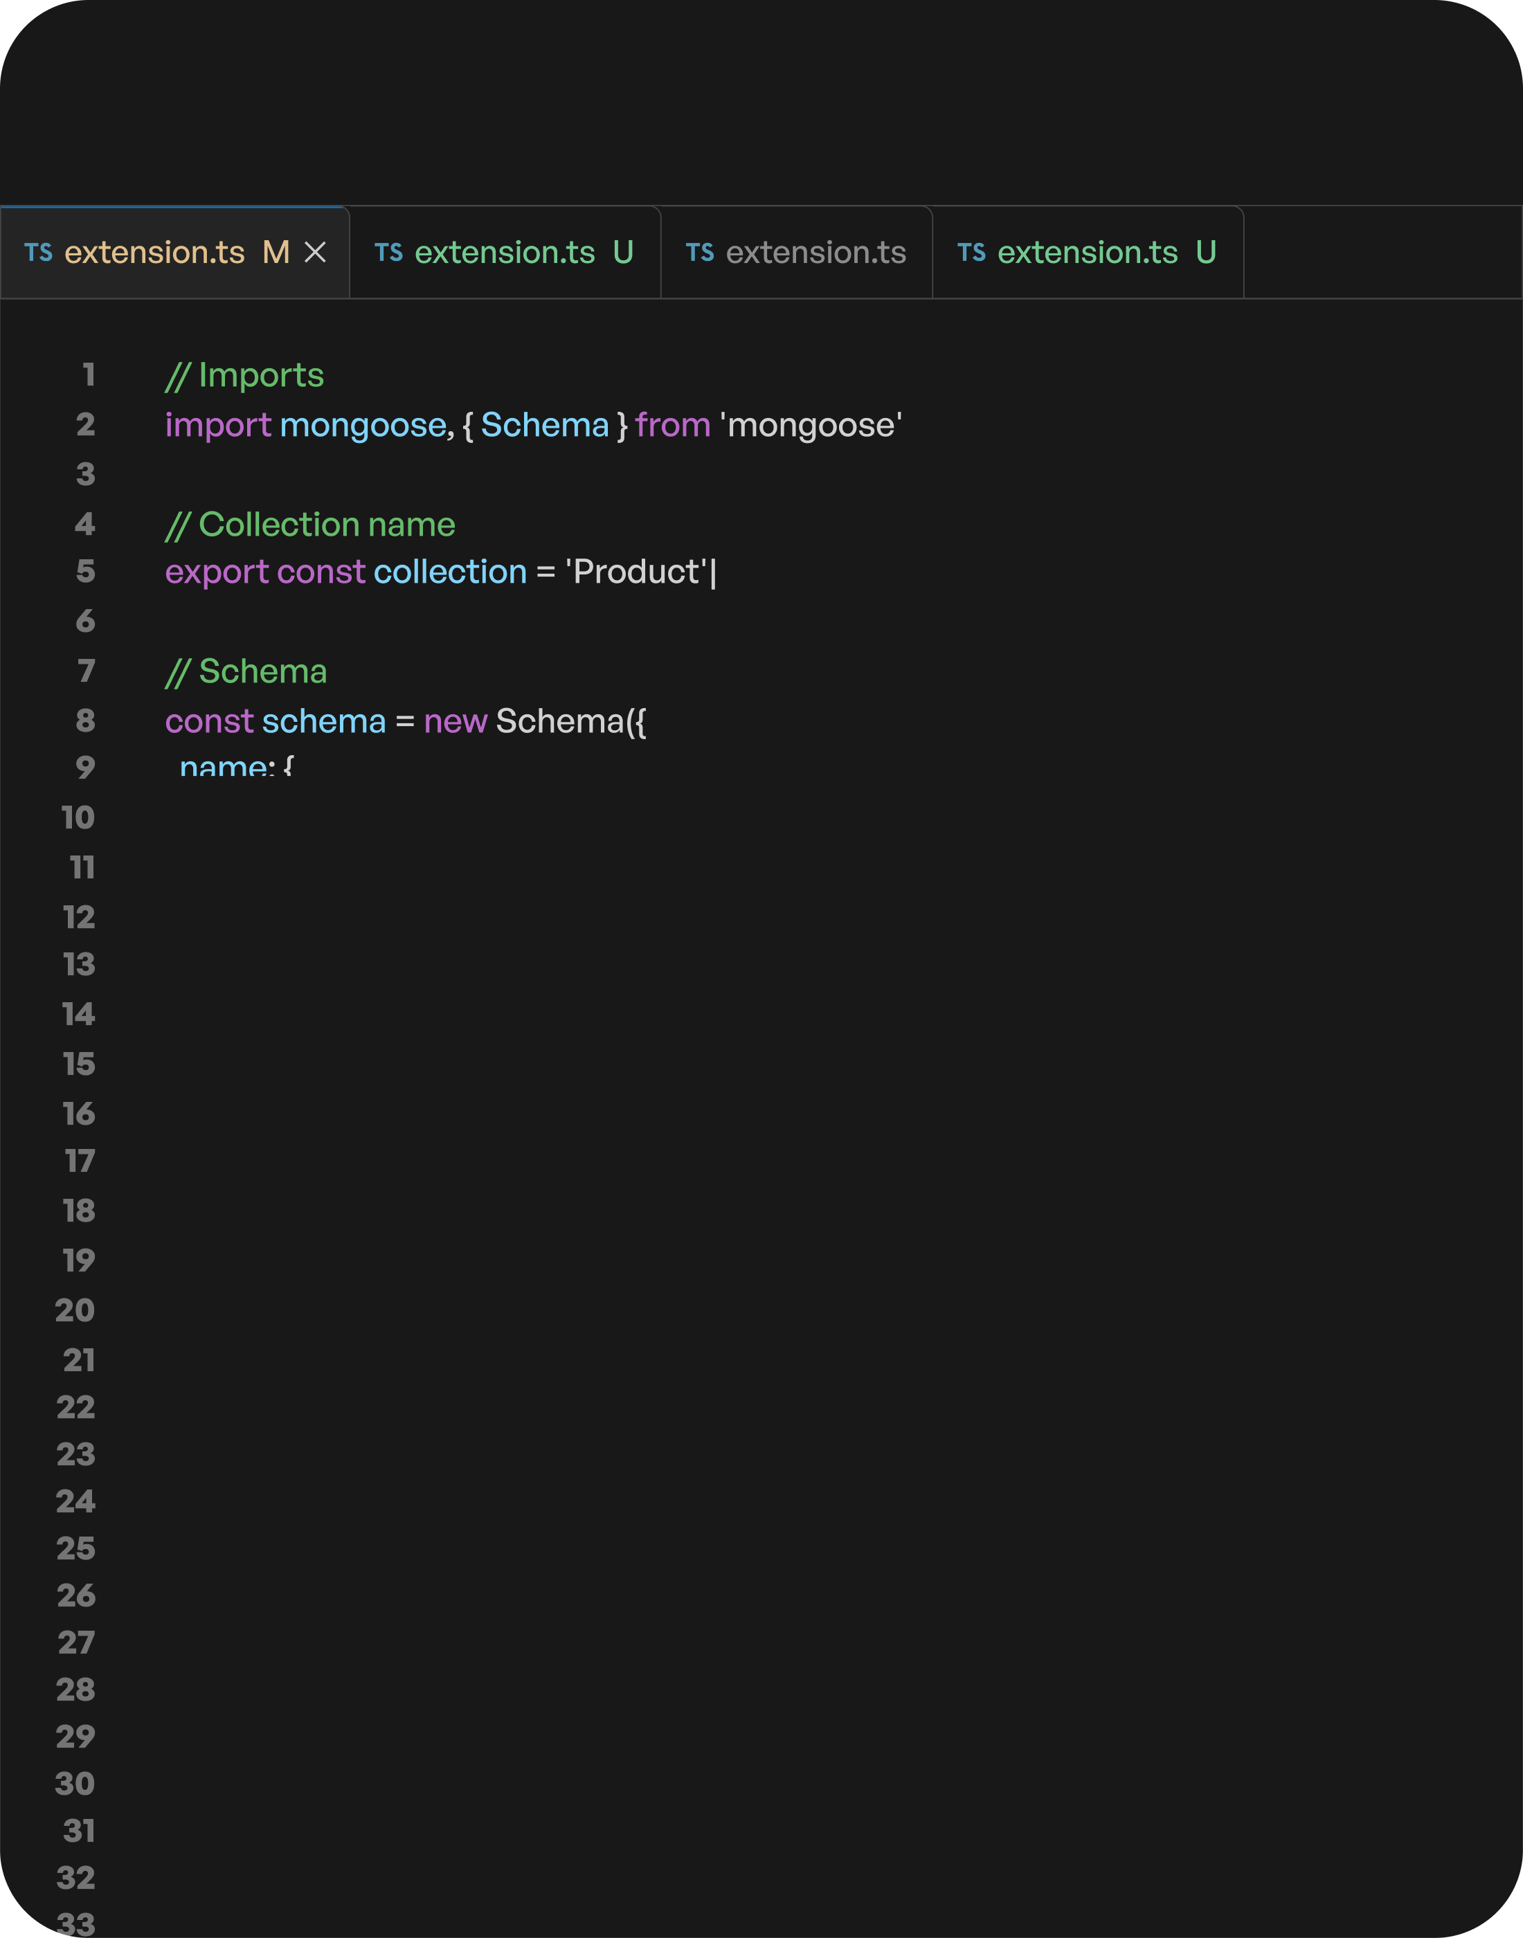Select the active extension.ts tab marked M
1523x1938 pixels.
tap(174, 252)
